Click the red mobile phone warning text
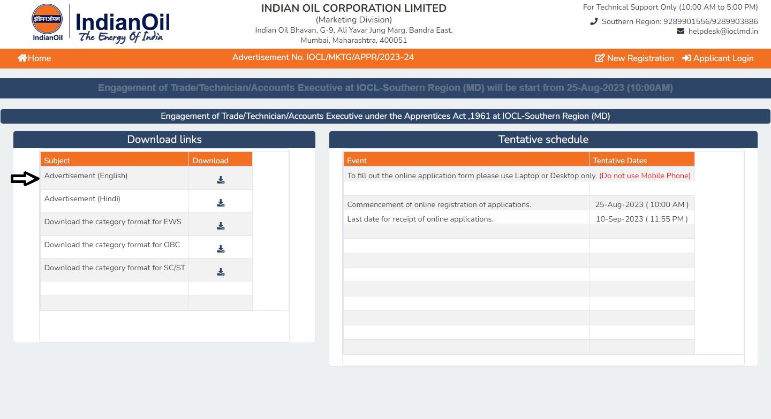 (645, 176)
